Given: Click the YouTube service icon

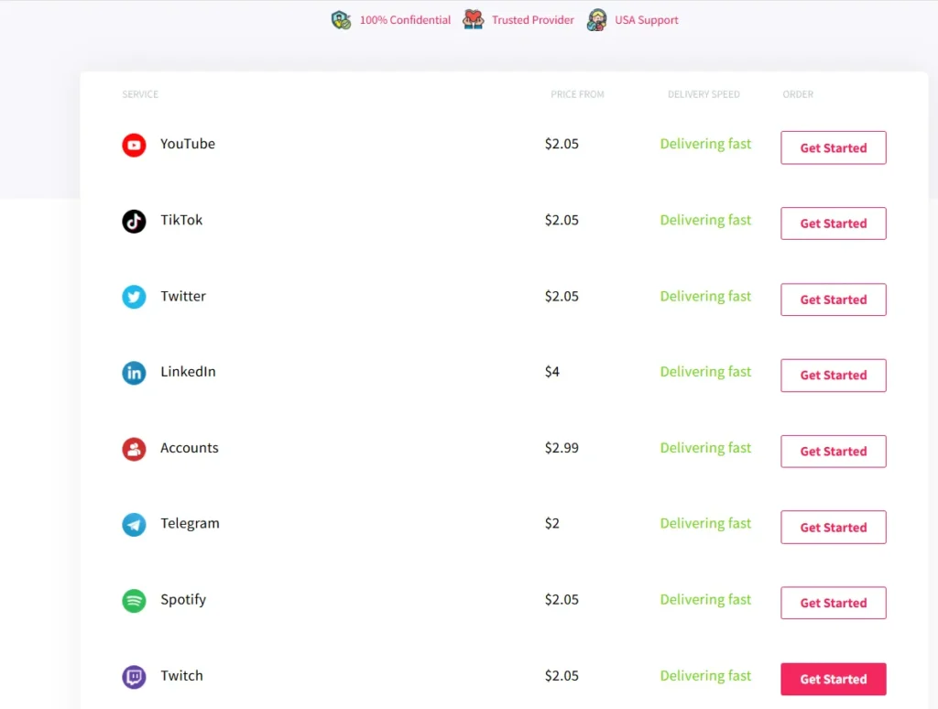Looking at the screenshot, I should pyautogui.click(x=134, y=145).
